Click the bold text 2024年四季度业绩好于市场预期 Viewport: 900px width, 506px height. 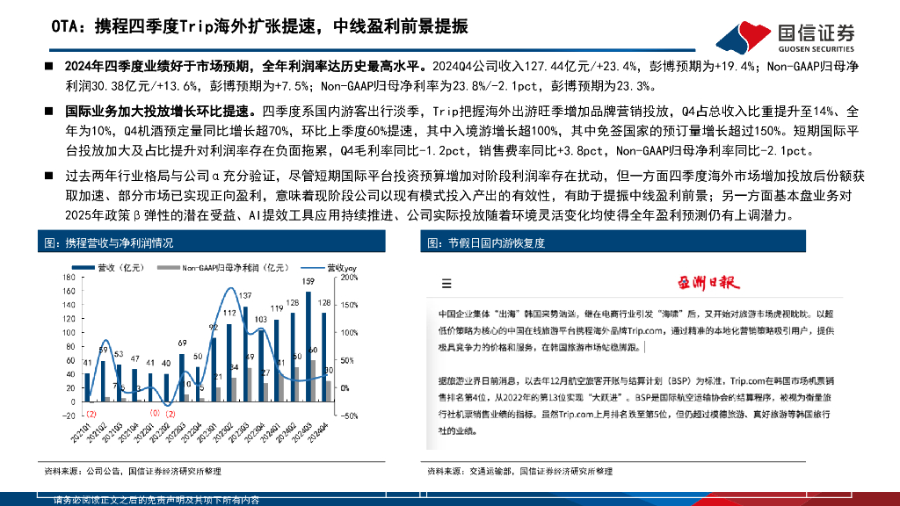click(x=246, y=67)
